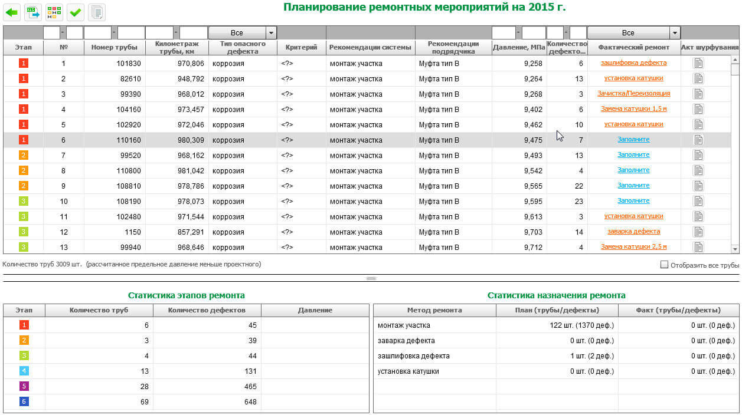Click the 'монтаж участка' row in repair statistics

coord(556,325)
